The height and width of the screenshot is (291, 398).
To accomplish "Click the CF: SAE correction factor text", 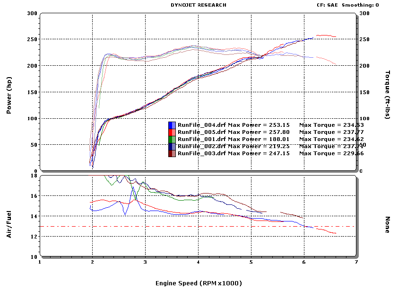I will [x=327, y=5].
